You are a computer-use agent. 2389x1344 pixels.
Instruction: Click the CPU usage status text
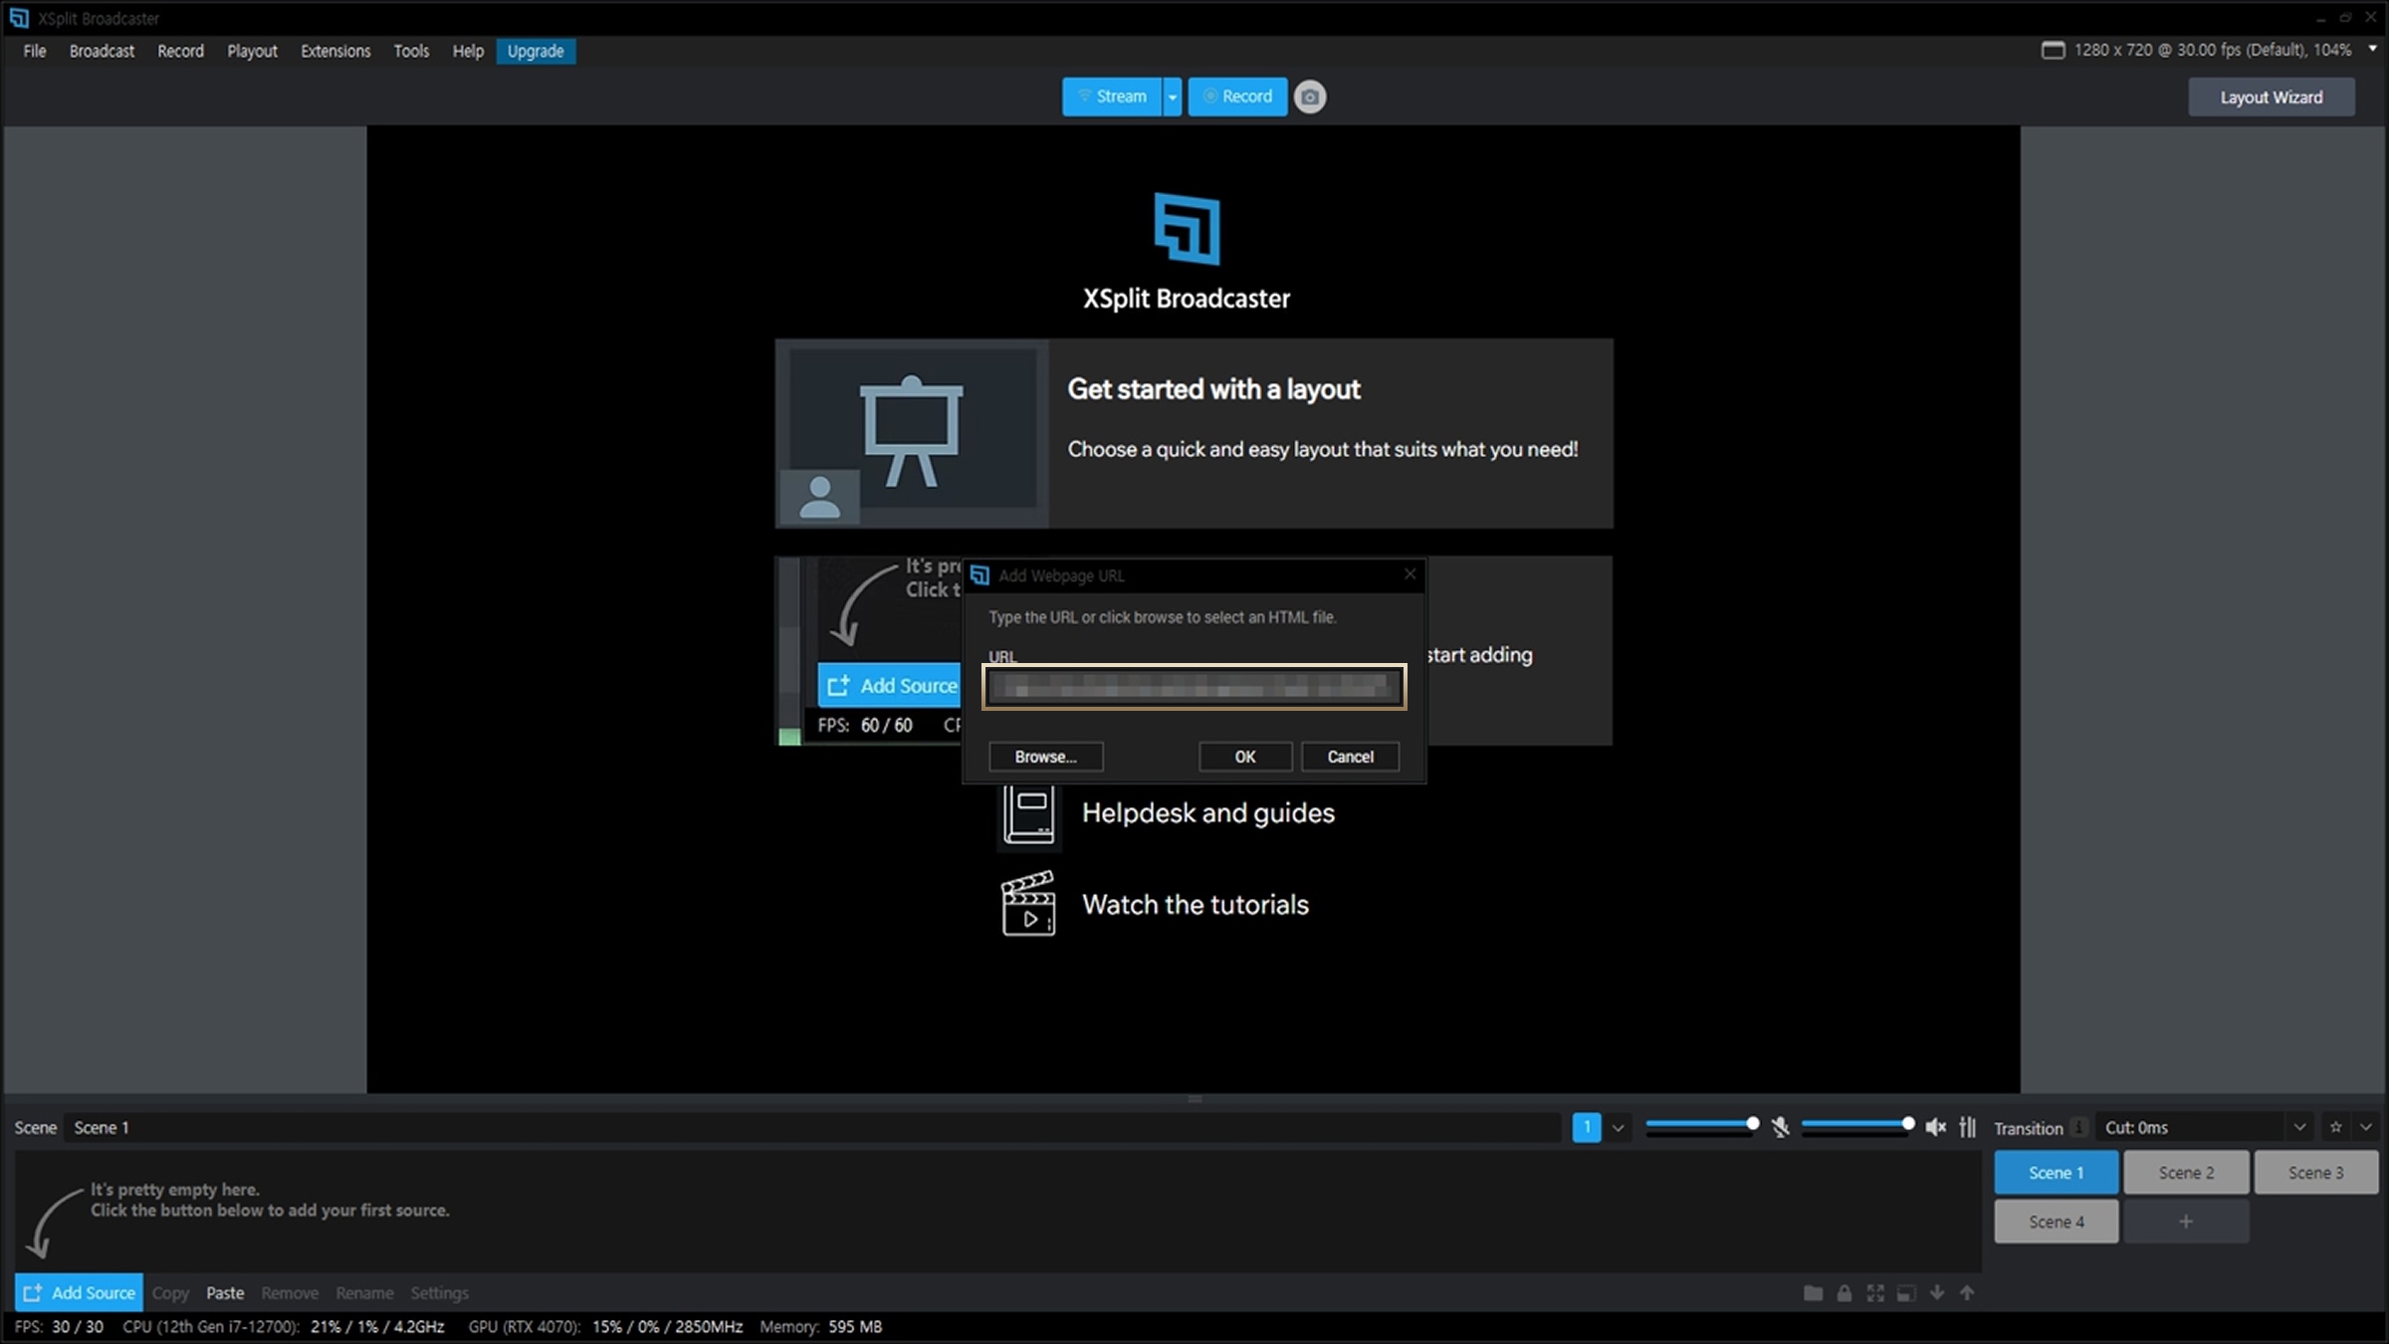click(x=284, y=1327)
